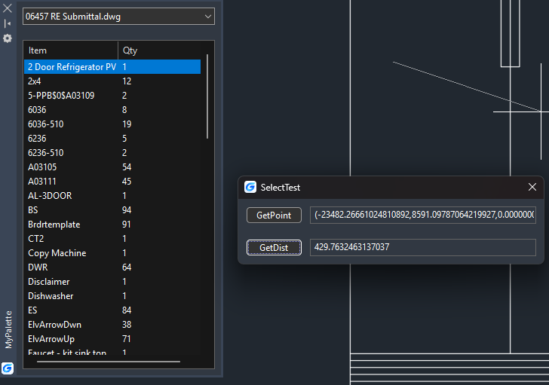Click the GetDist button
Screen dimensions: 549x385
pos(274,248)
